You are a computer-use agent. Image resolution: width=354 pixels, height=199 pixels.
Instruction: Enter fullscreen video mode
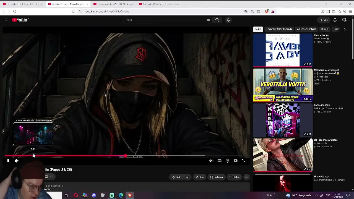[x=243, y=161]
